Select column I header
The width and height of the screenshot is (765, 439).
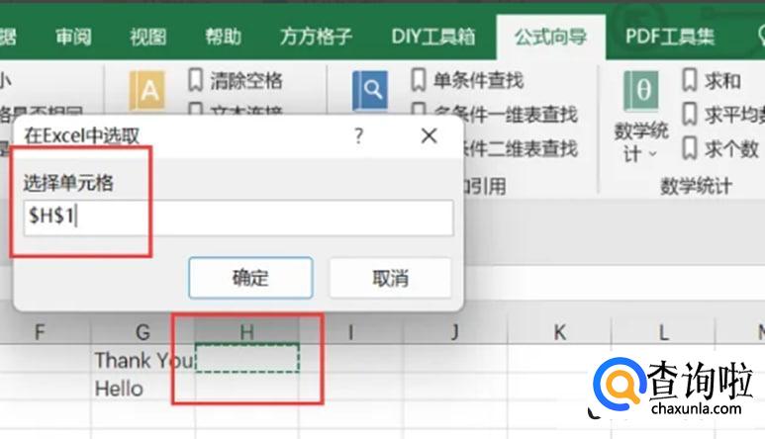[350, 332]
